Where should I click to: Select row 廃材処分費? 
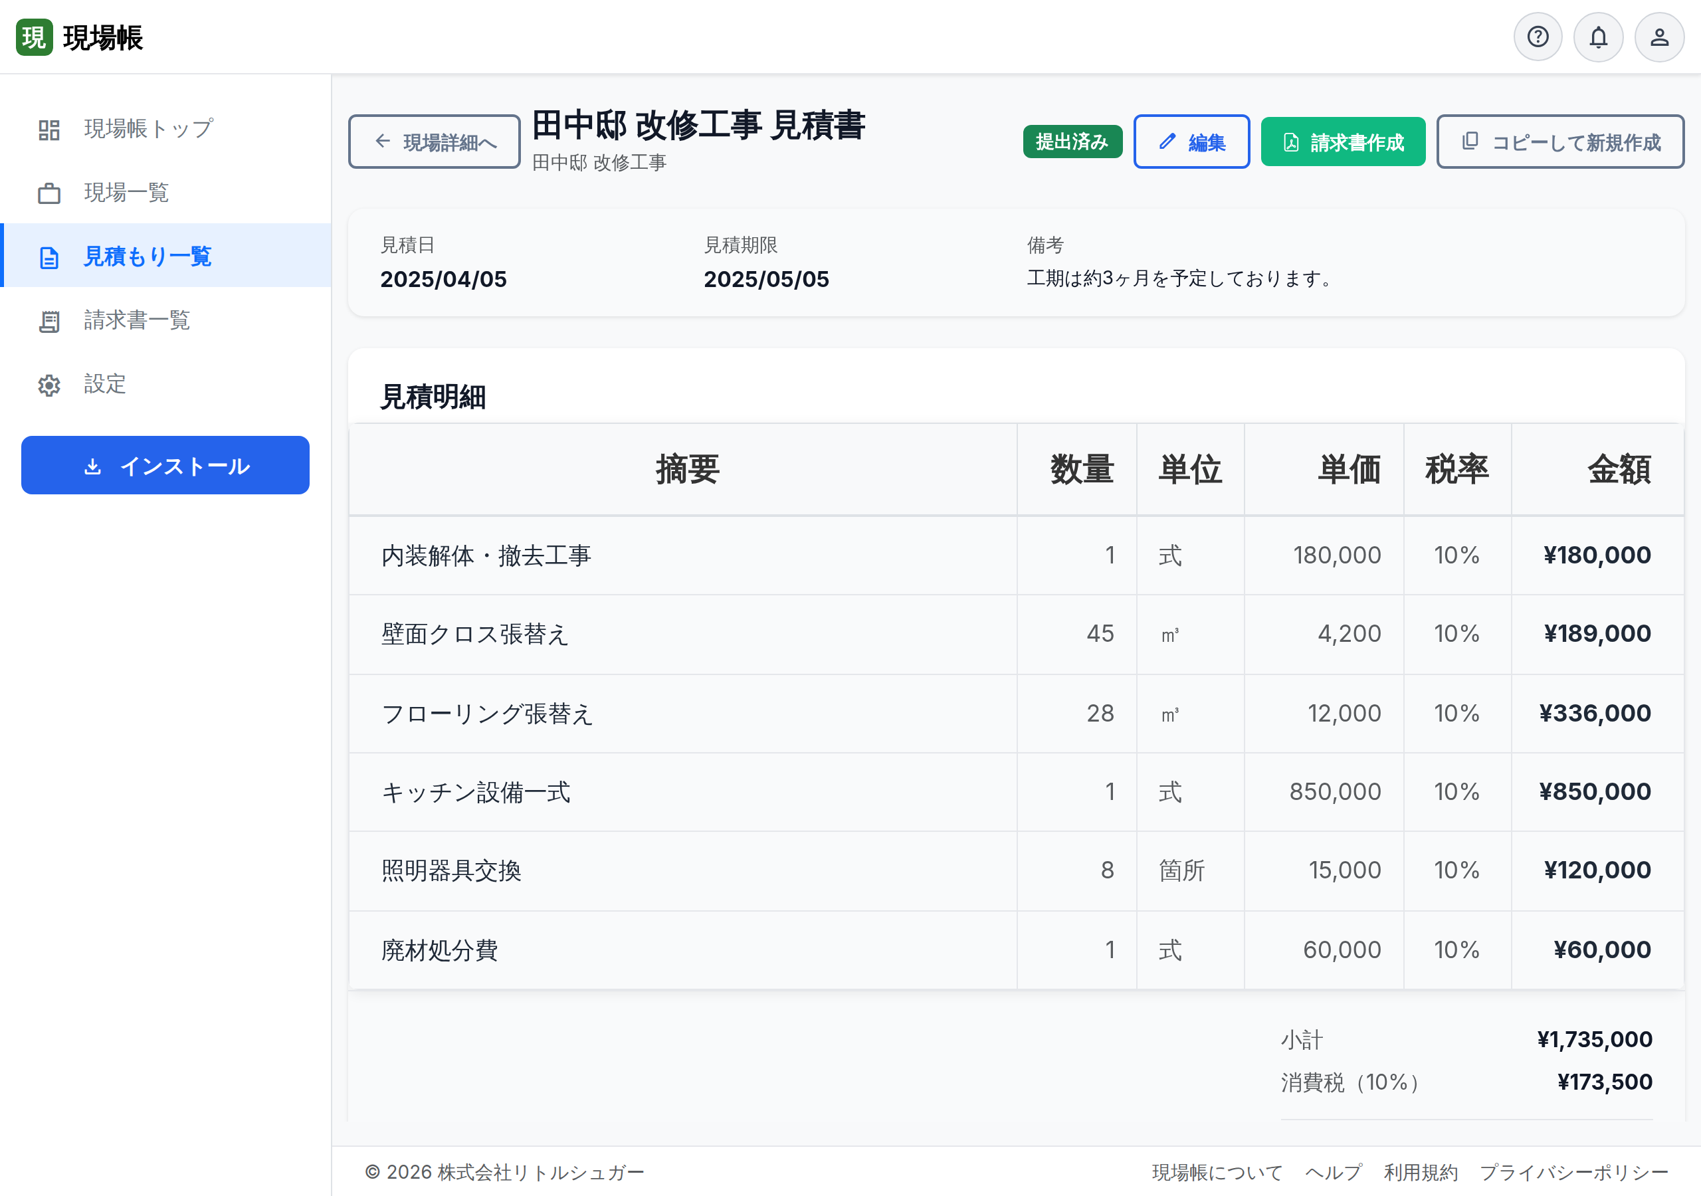click(1017, 950)
